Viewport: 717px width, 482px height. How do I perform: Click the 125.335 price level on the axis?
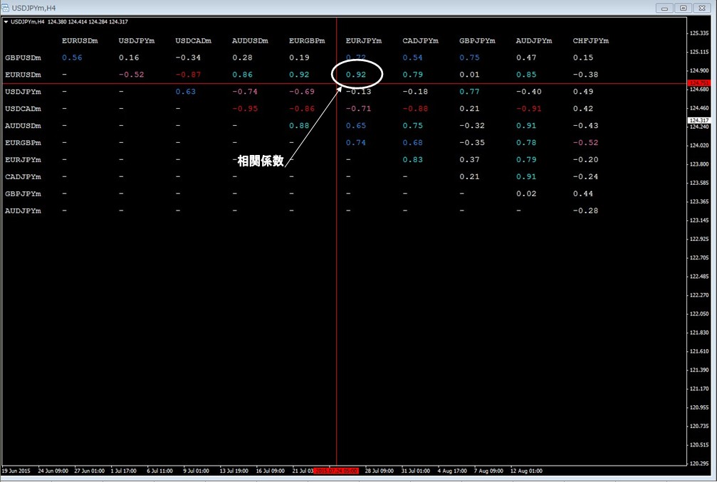(699, 33)
